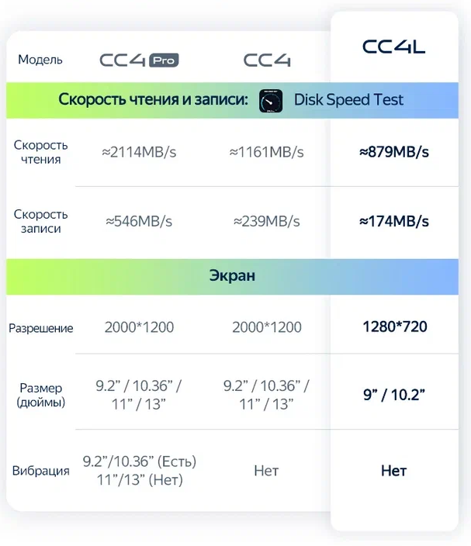Click the 9" / 10.2" size value
This screenshot has height=546, width=471.
(394, 395)
